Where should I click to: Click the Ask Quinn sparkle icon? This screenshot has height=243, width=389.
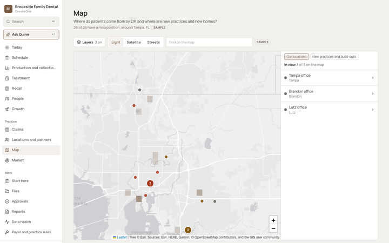click(x=8, y=35)
